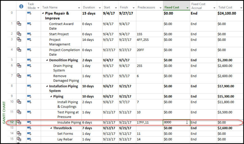244x144 pixels.
Task: Collapse the Piping summary task
Action: tap(51, 97)
